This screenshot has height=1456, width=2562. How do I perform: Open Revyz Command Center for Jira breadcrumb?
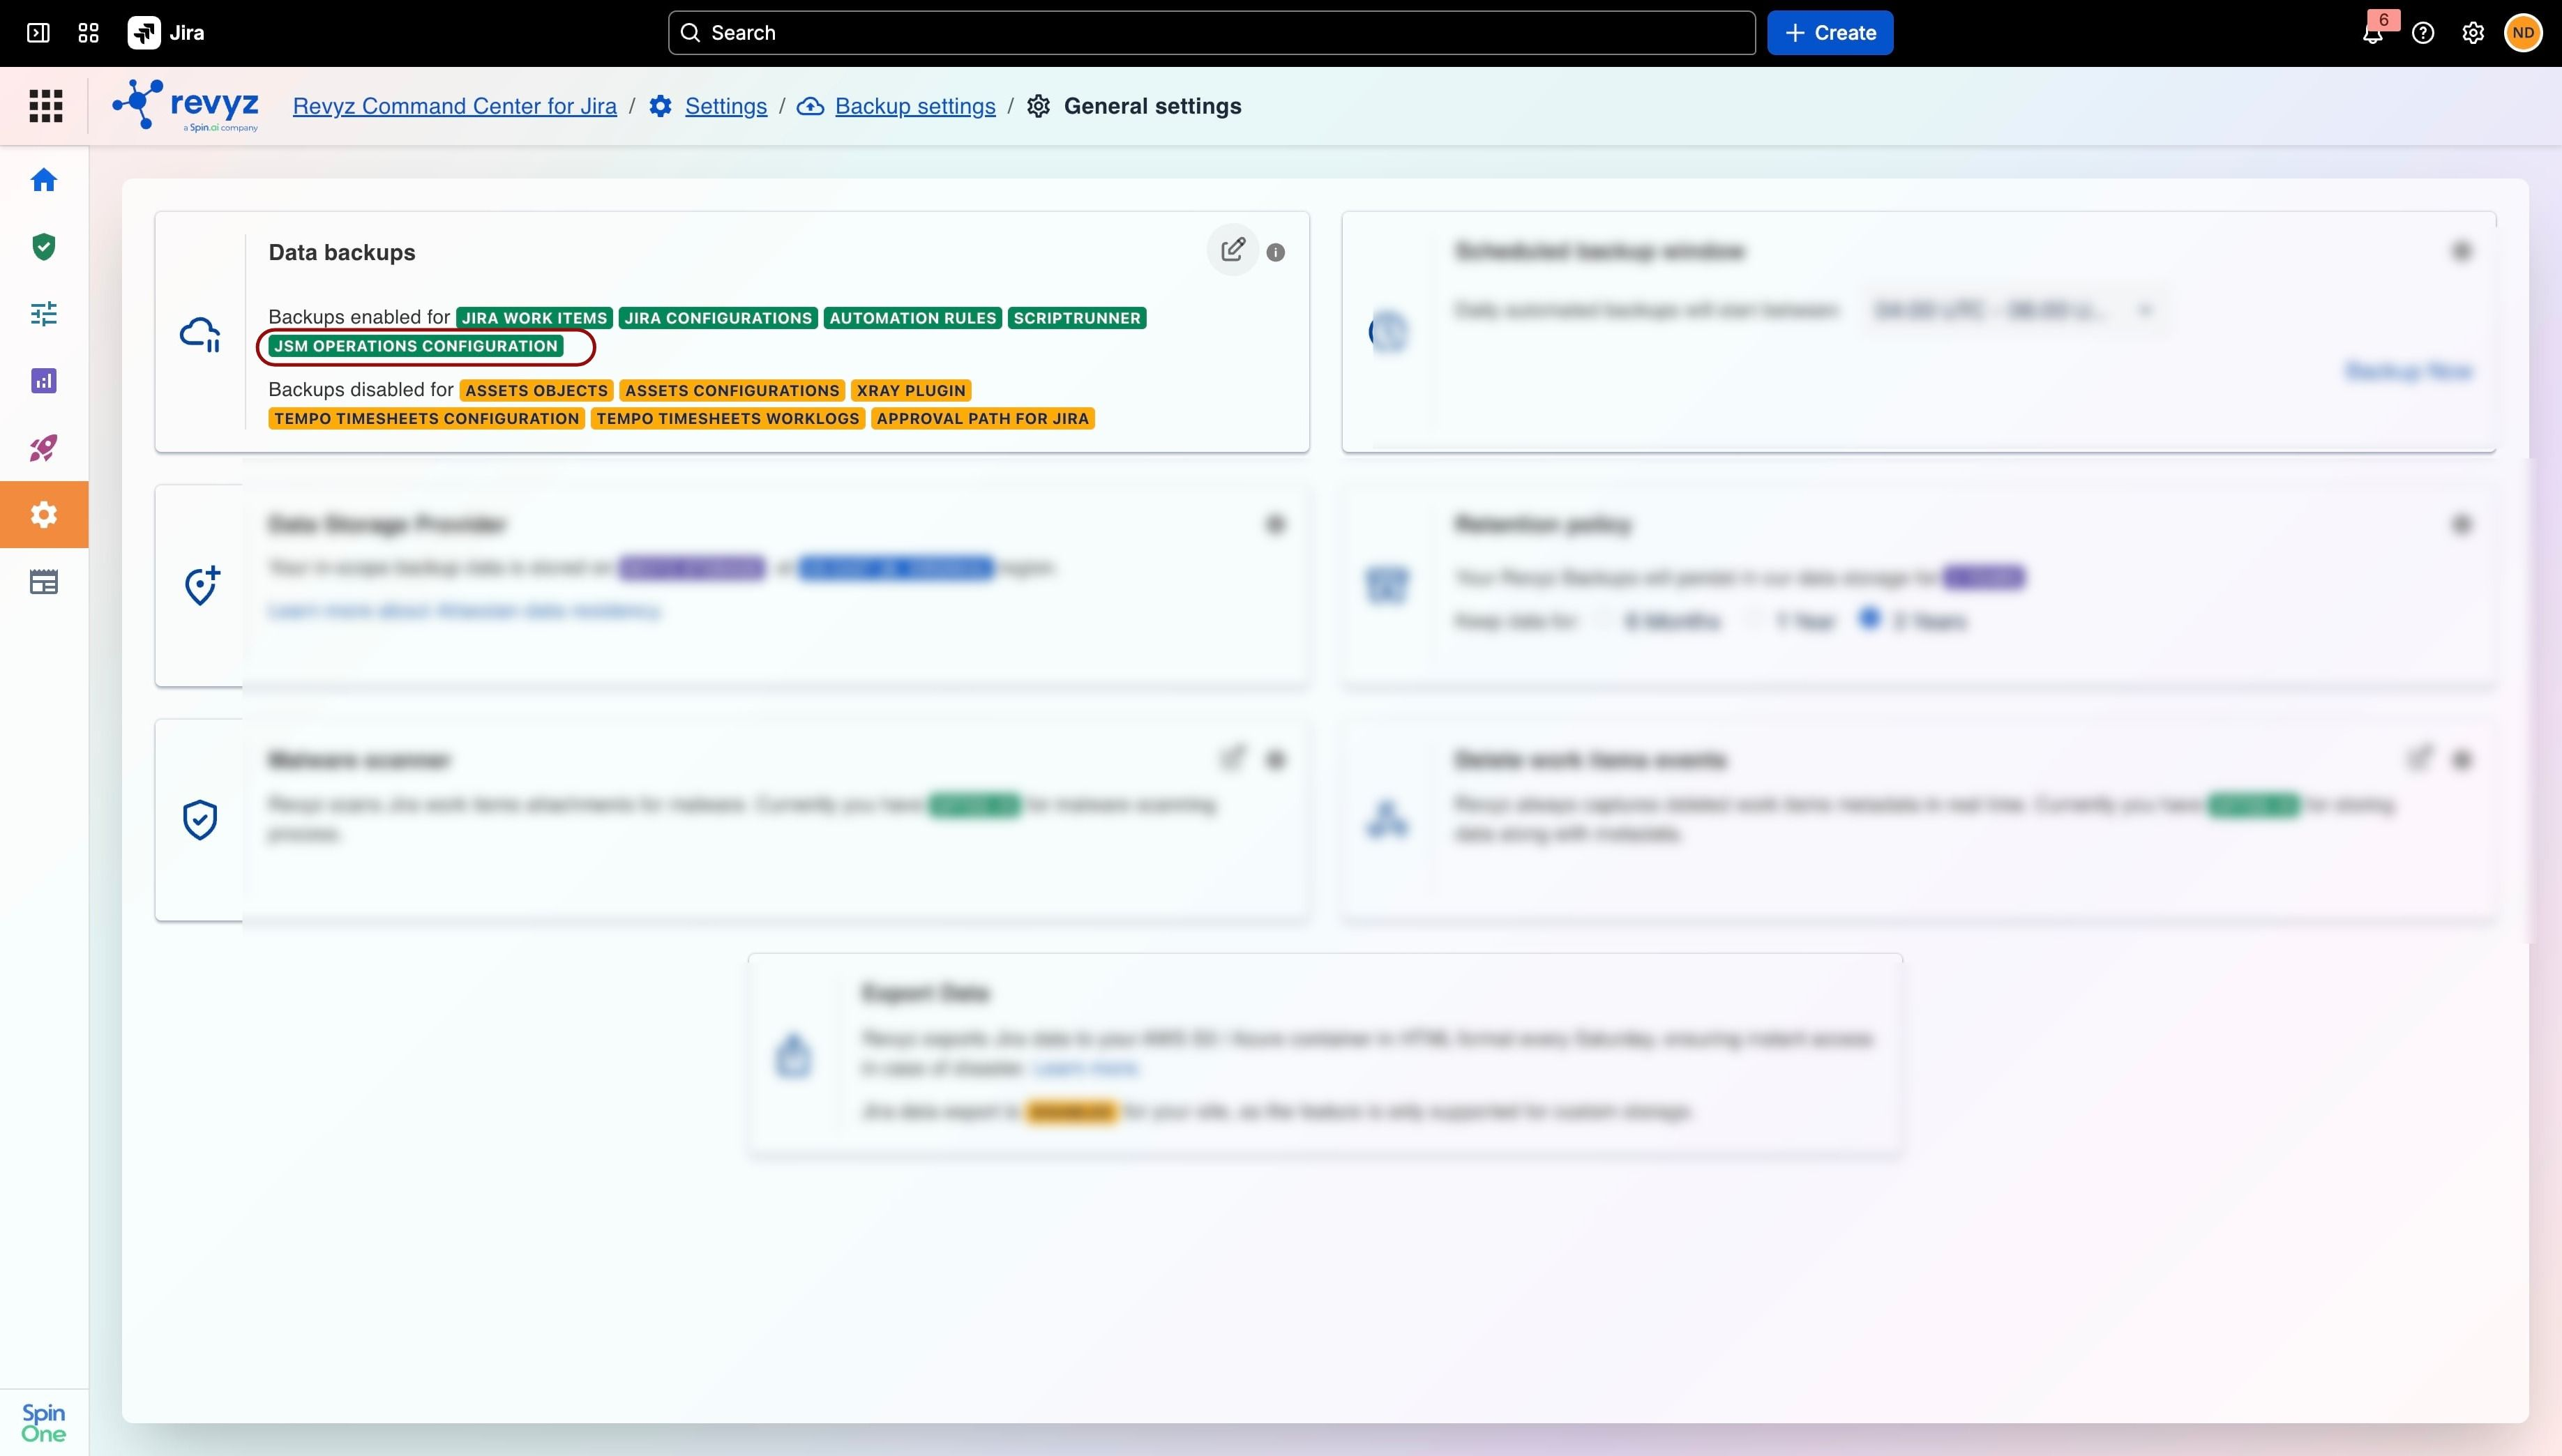tap(455, 106)
